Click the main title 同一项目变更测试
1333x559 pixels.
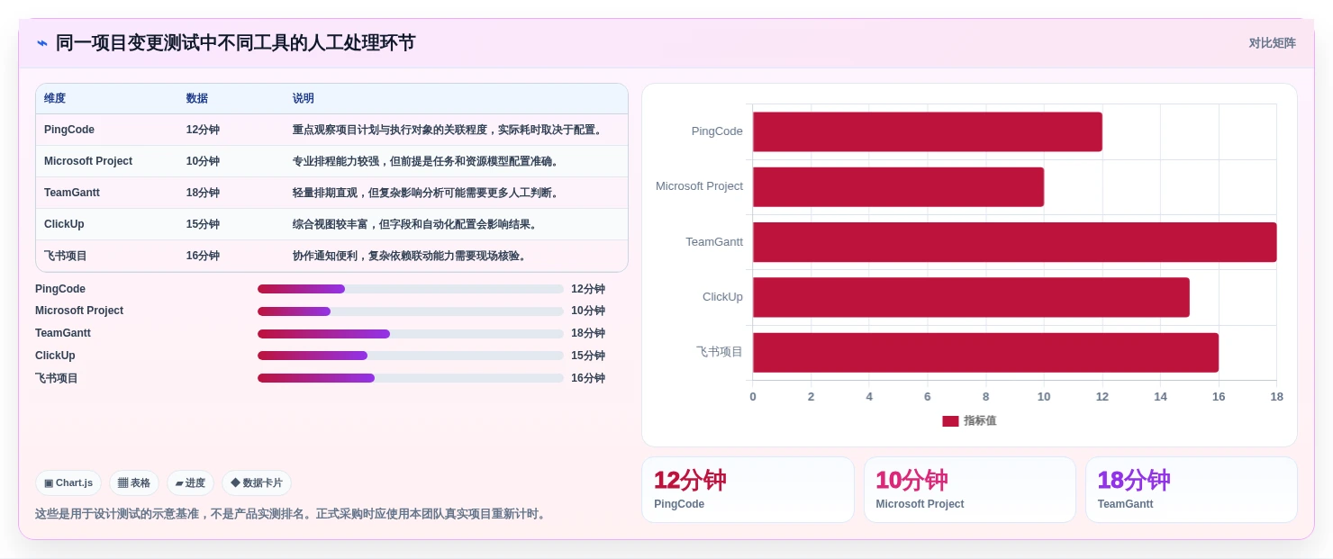pyautogui.click(x=235, y=43)
